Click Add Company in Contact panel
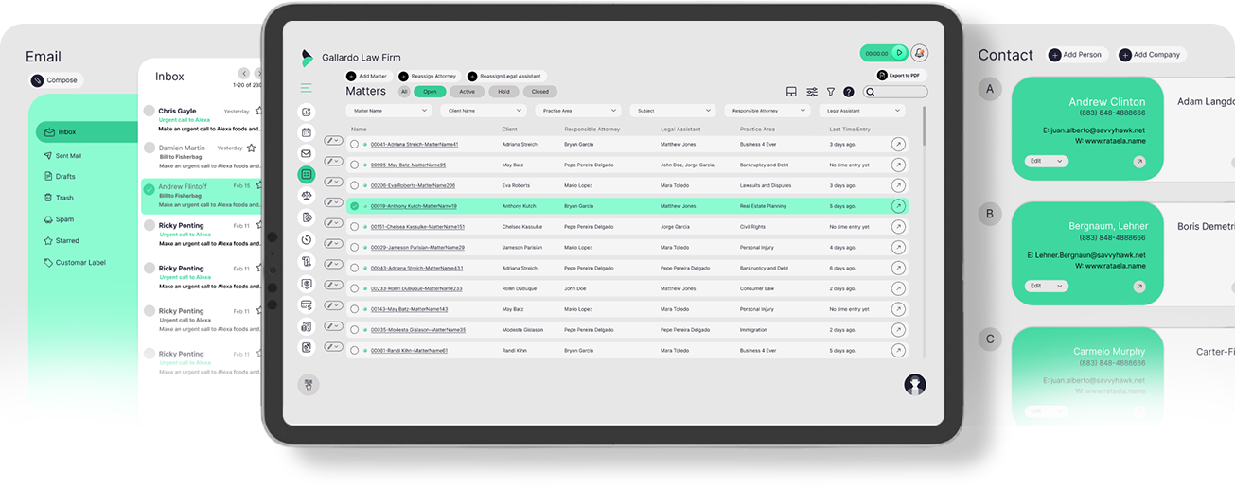Screen dimensions: 1235x487 point(1151,55)
